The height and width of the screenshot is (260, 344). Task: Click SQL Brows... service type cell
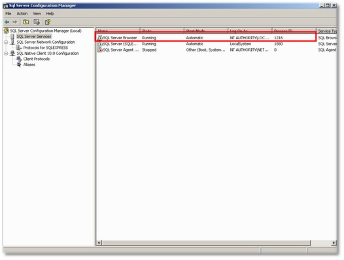point(328,38)
